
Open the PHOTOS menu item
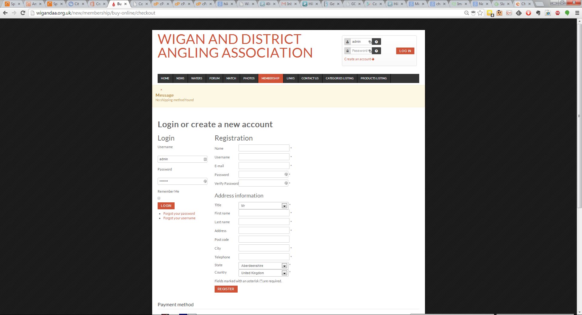(249, 78)
